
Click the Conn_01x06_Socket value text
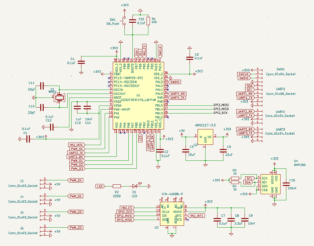[281, 94]
